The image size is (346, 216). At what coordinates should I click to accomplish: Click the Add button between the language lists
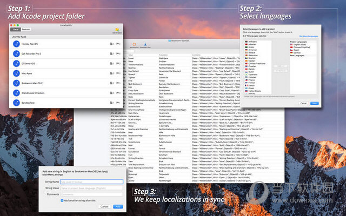coord(281,66)
